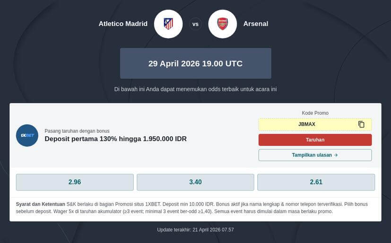Click the 29 April 2026 match date box
This screenshot has width=391, height=243.
tap(195, 63)
